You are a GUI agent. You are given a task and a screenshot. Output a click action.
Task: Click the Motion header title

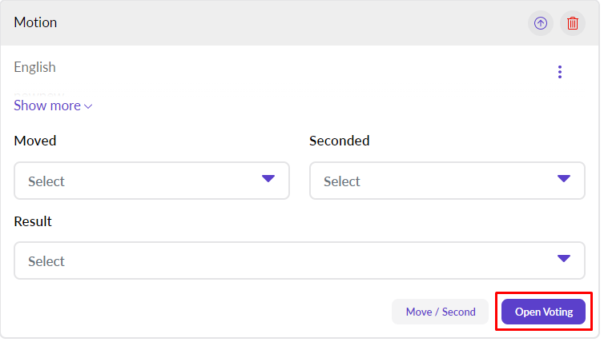click(x=35, y=22)
